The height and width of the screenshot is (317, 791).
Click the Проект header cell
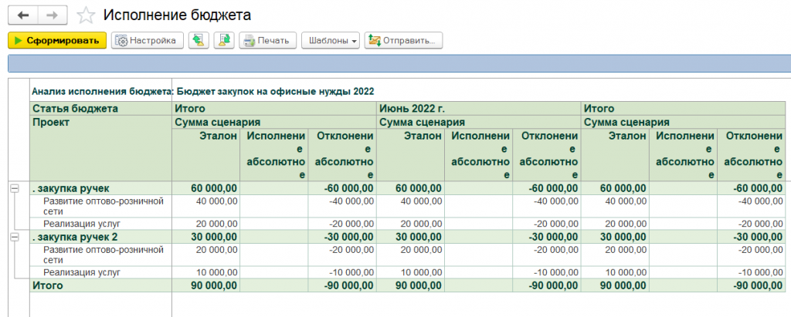click(51, 122)
